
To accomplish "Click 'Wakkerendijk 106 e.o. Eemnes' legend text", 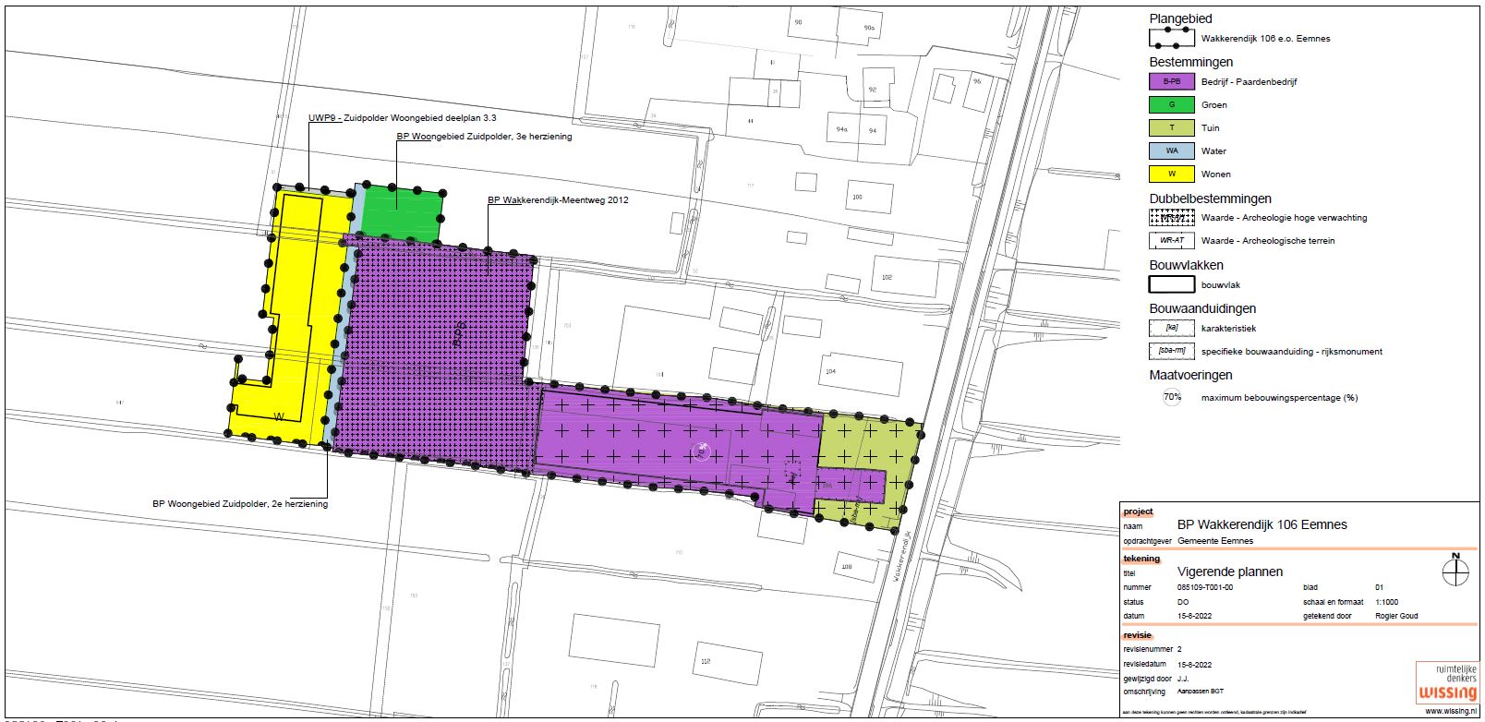I will tap(1265, 39).
